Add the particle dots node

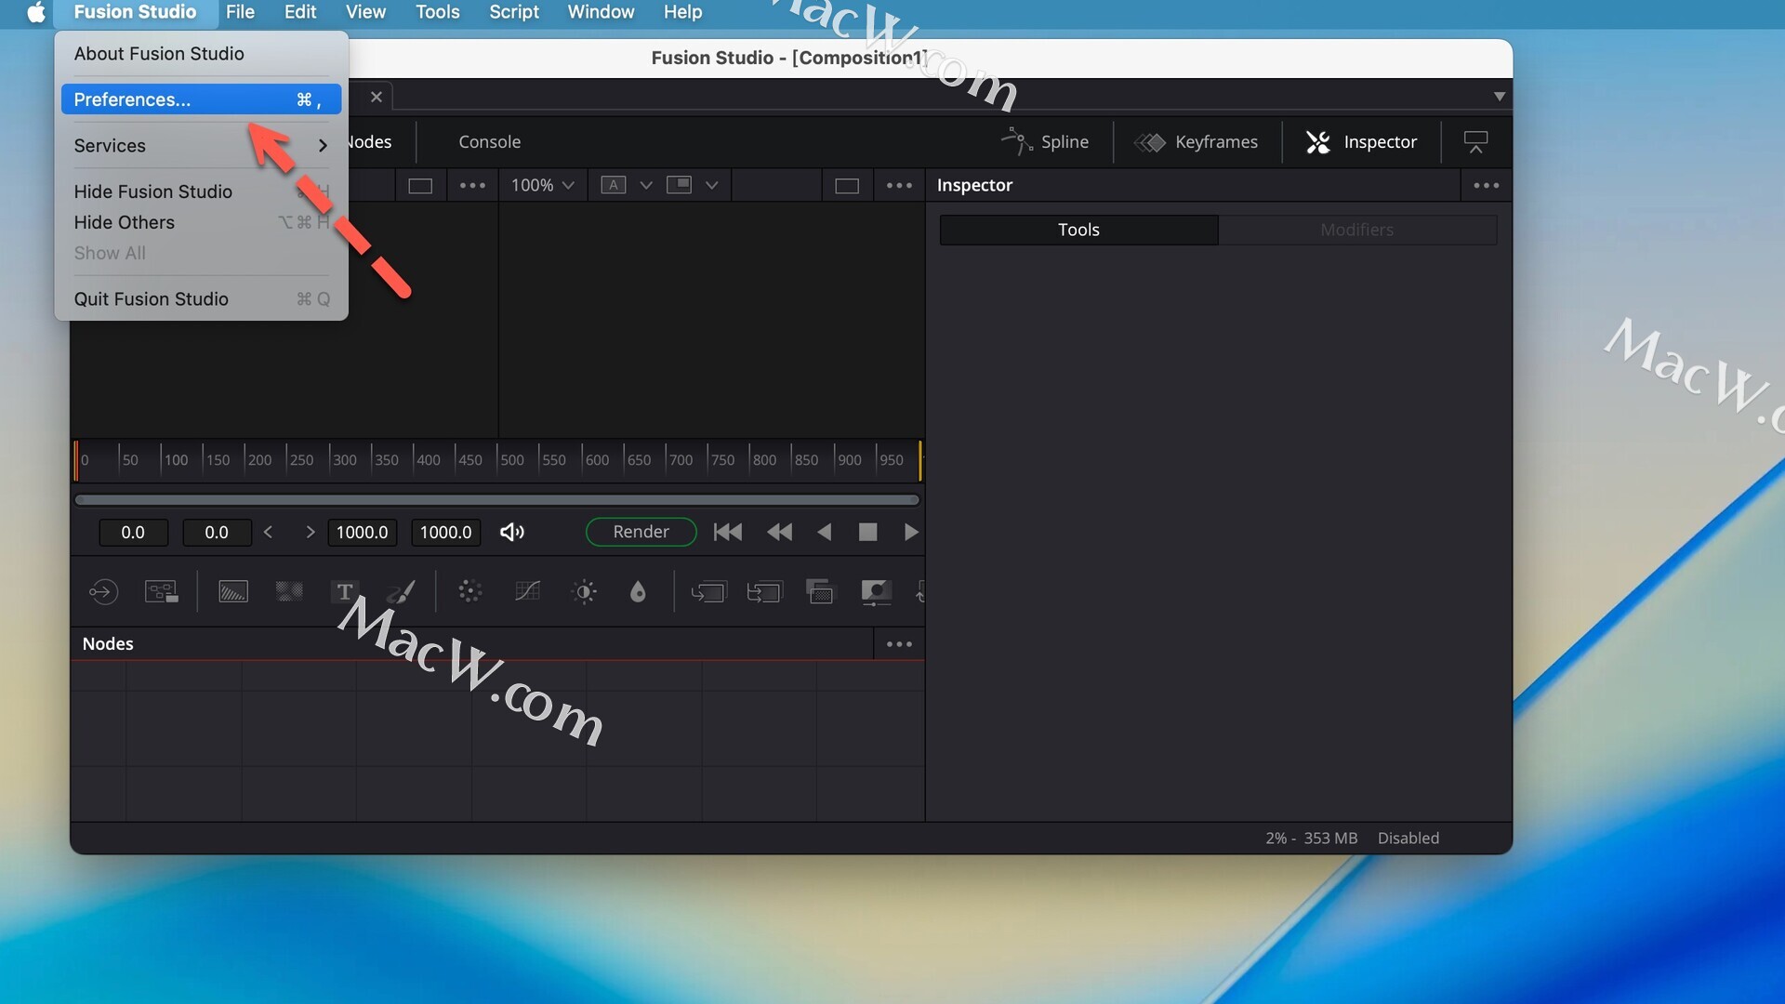(x=470, y=591)
